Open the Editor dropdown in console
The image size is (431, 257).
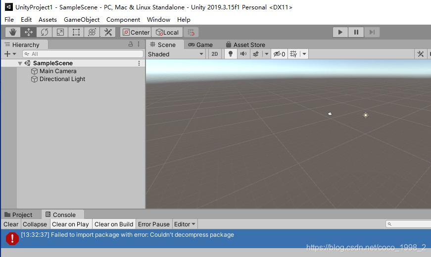coord(185,224)
